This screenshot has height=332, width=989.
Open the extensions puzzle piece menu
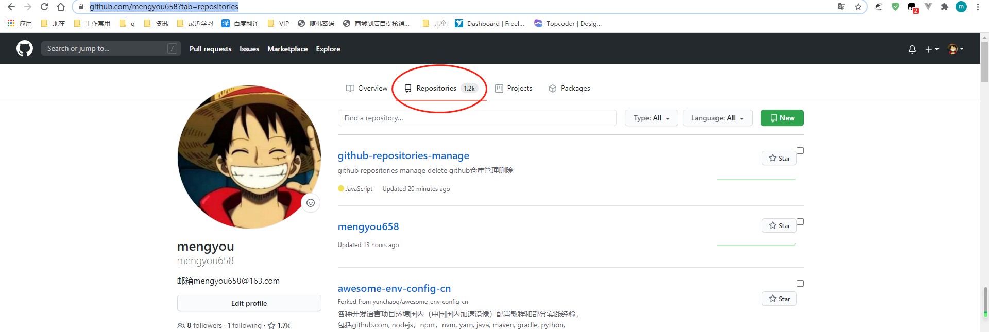pos(945,7)
